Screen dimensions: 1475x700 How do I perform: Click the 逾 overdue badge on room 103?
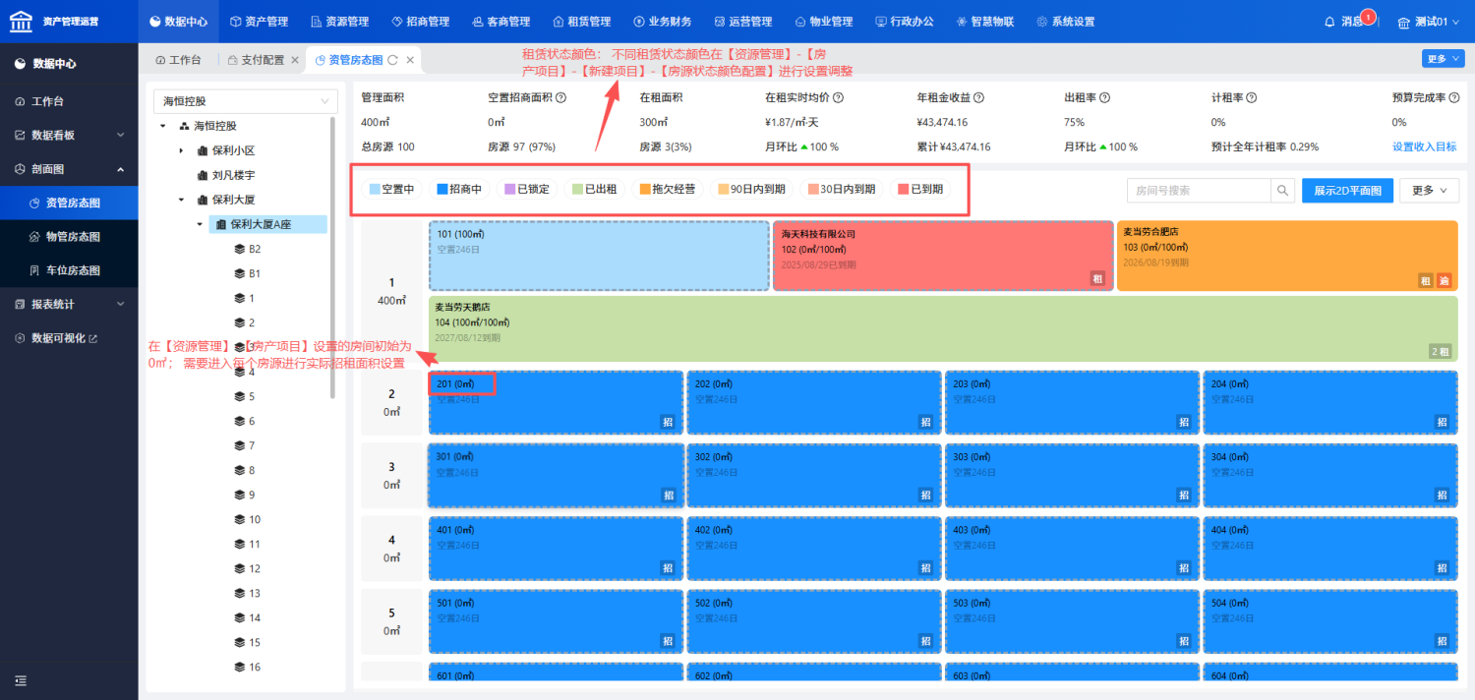click(1444, 280)
